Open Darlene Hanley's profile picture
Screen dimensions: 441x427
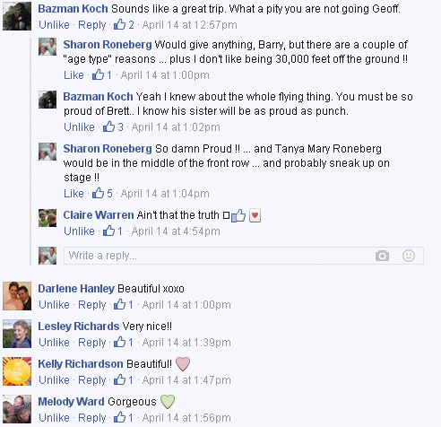click(x=17, y=296)
